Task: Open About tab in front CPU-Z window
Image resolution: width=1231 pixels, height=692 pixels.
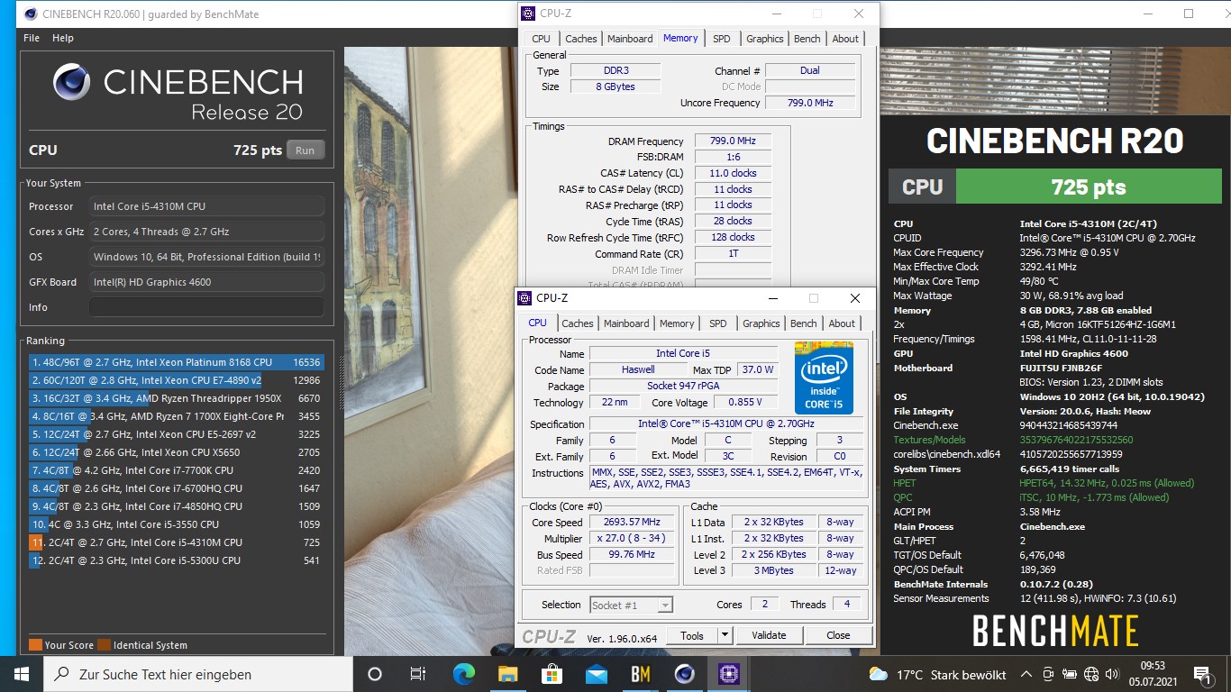Action: (842, 323)
